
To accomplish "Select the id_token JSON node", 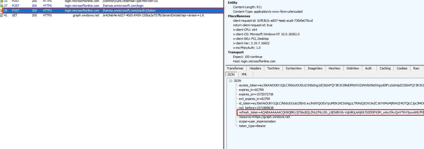I will [x=331, y=103].
